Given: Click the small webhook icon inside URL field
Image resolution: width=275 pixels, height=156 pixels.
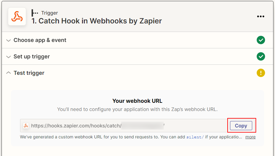Looking at the screenshot, I should pos(26,126).
